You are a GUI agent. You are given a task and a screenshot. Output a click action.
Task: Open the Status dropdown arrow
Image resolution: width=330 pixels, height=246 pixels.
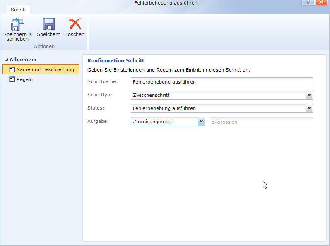309,108
